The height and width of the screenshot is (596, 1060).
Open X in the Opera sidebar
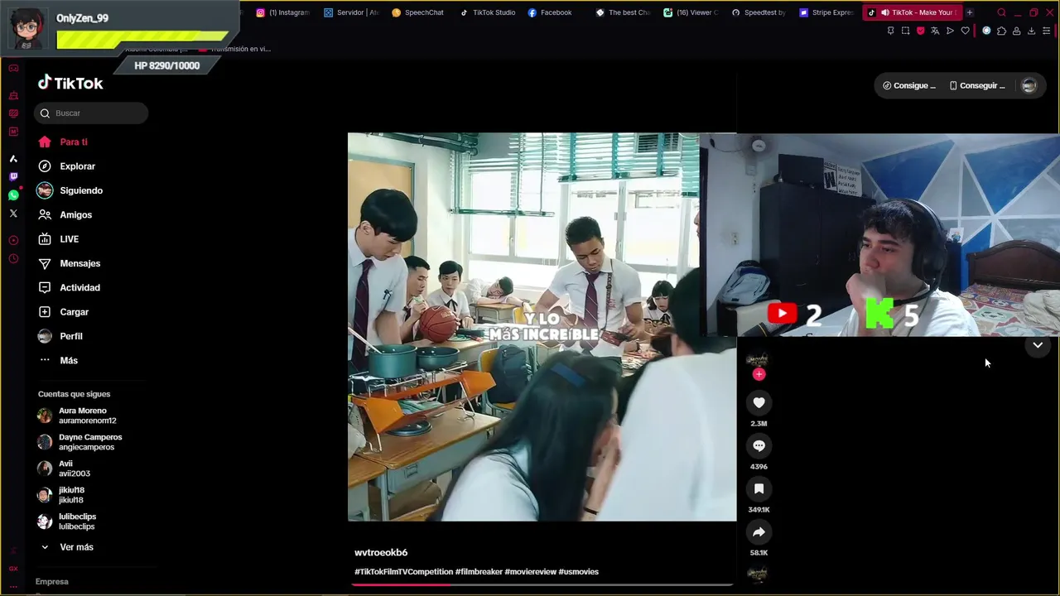[x=13, y=214]
